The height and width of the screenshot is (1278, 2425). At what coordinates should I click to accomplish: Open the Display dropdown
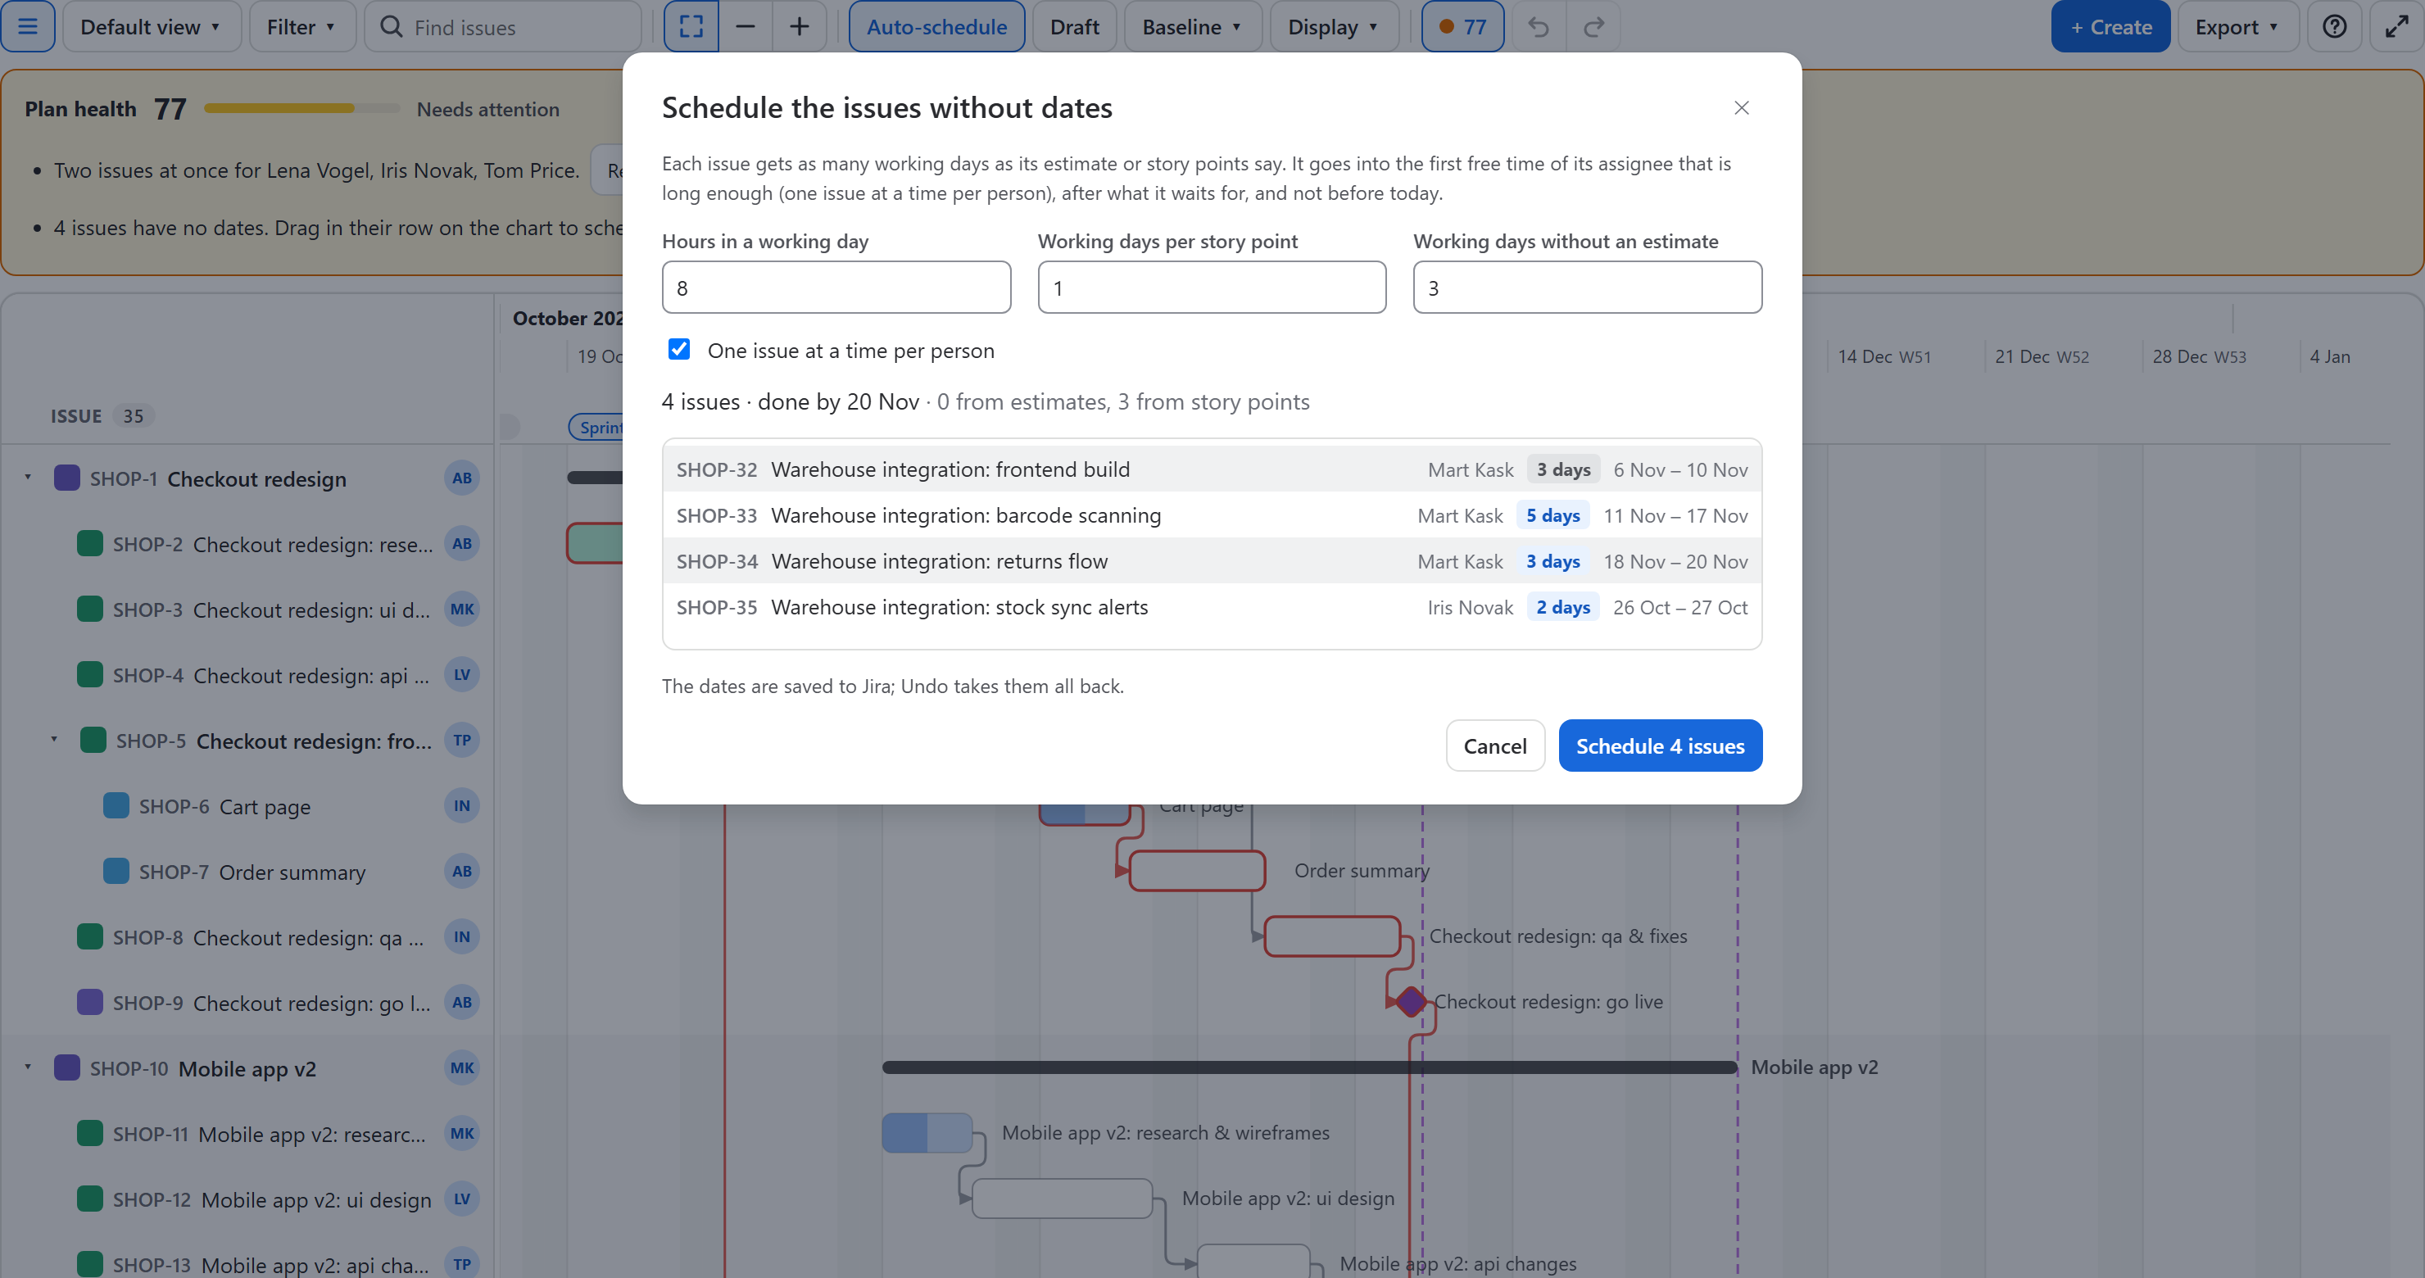(x=1334, y=26)
